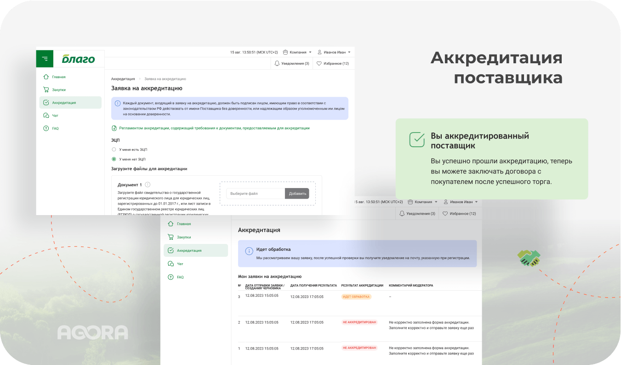Click the sent date 12.08.2023 15:05:05 in row 3

pos(262,296)
